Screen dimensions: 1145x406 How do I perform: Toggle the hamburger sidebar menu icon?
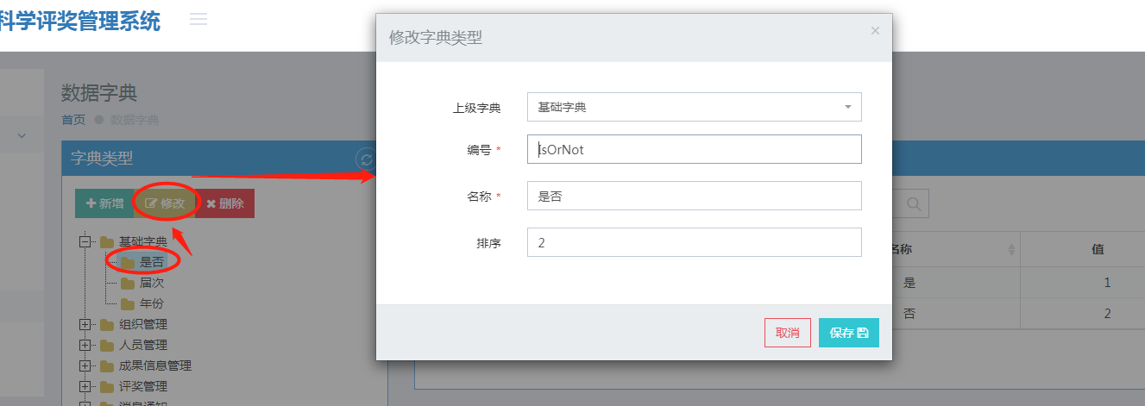tap(198, 19)
